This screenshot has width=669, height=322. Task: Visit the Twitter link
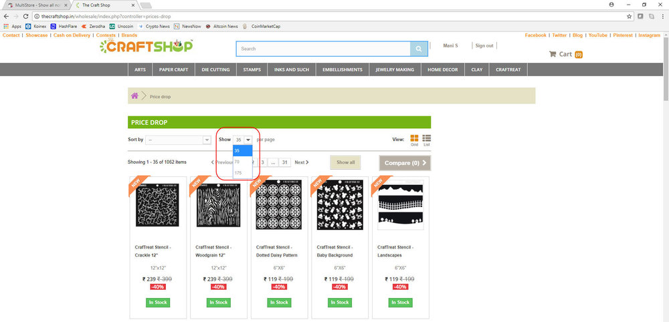pos(559,35)
